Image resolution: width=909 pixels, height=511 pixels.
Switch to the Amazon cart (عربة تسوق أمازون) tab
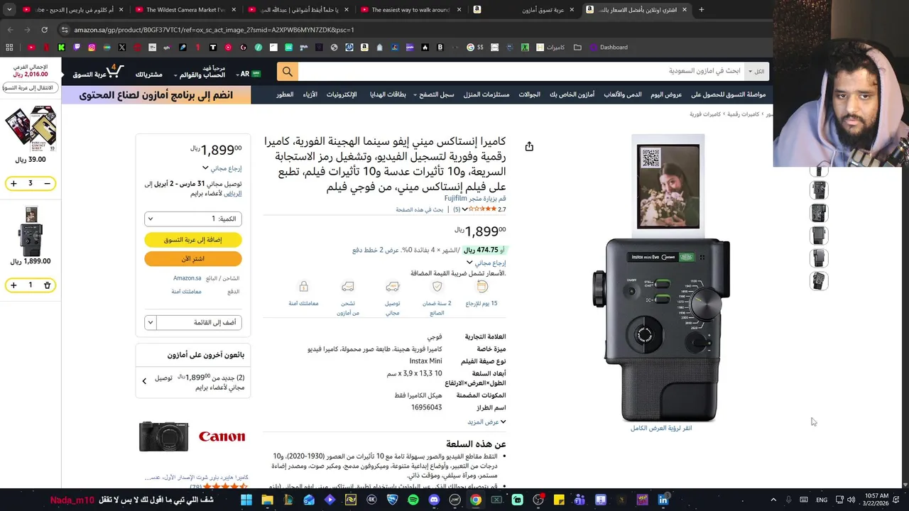coord(524,9)
